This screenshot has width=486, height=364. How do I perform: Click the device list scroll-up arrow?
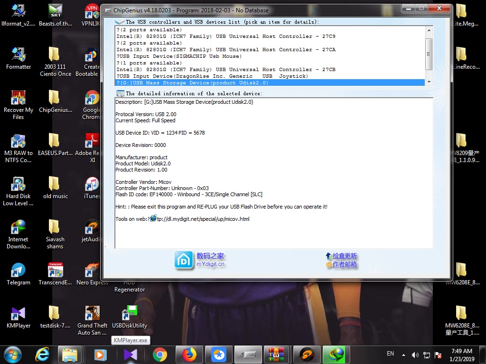pyautogui.click(x=429, y=30)
